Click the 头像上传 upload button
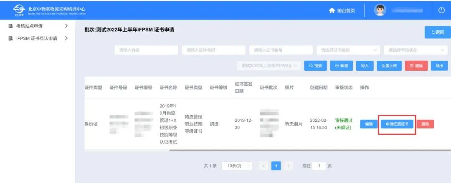 [389, 66]
